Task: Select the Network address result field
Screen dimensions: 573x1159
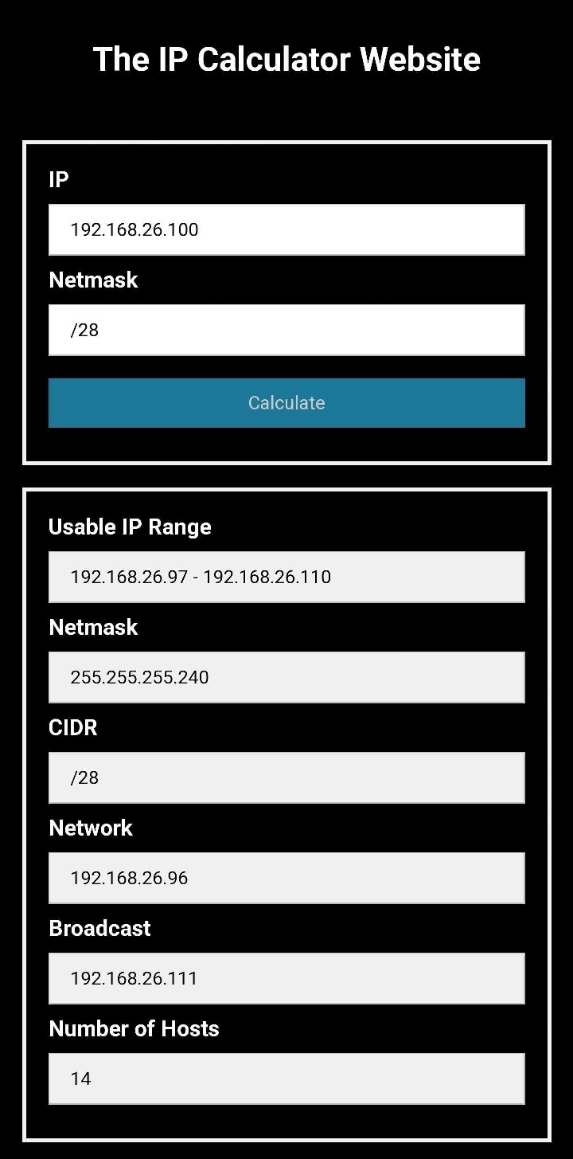Action: [x=286, y=878]
